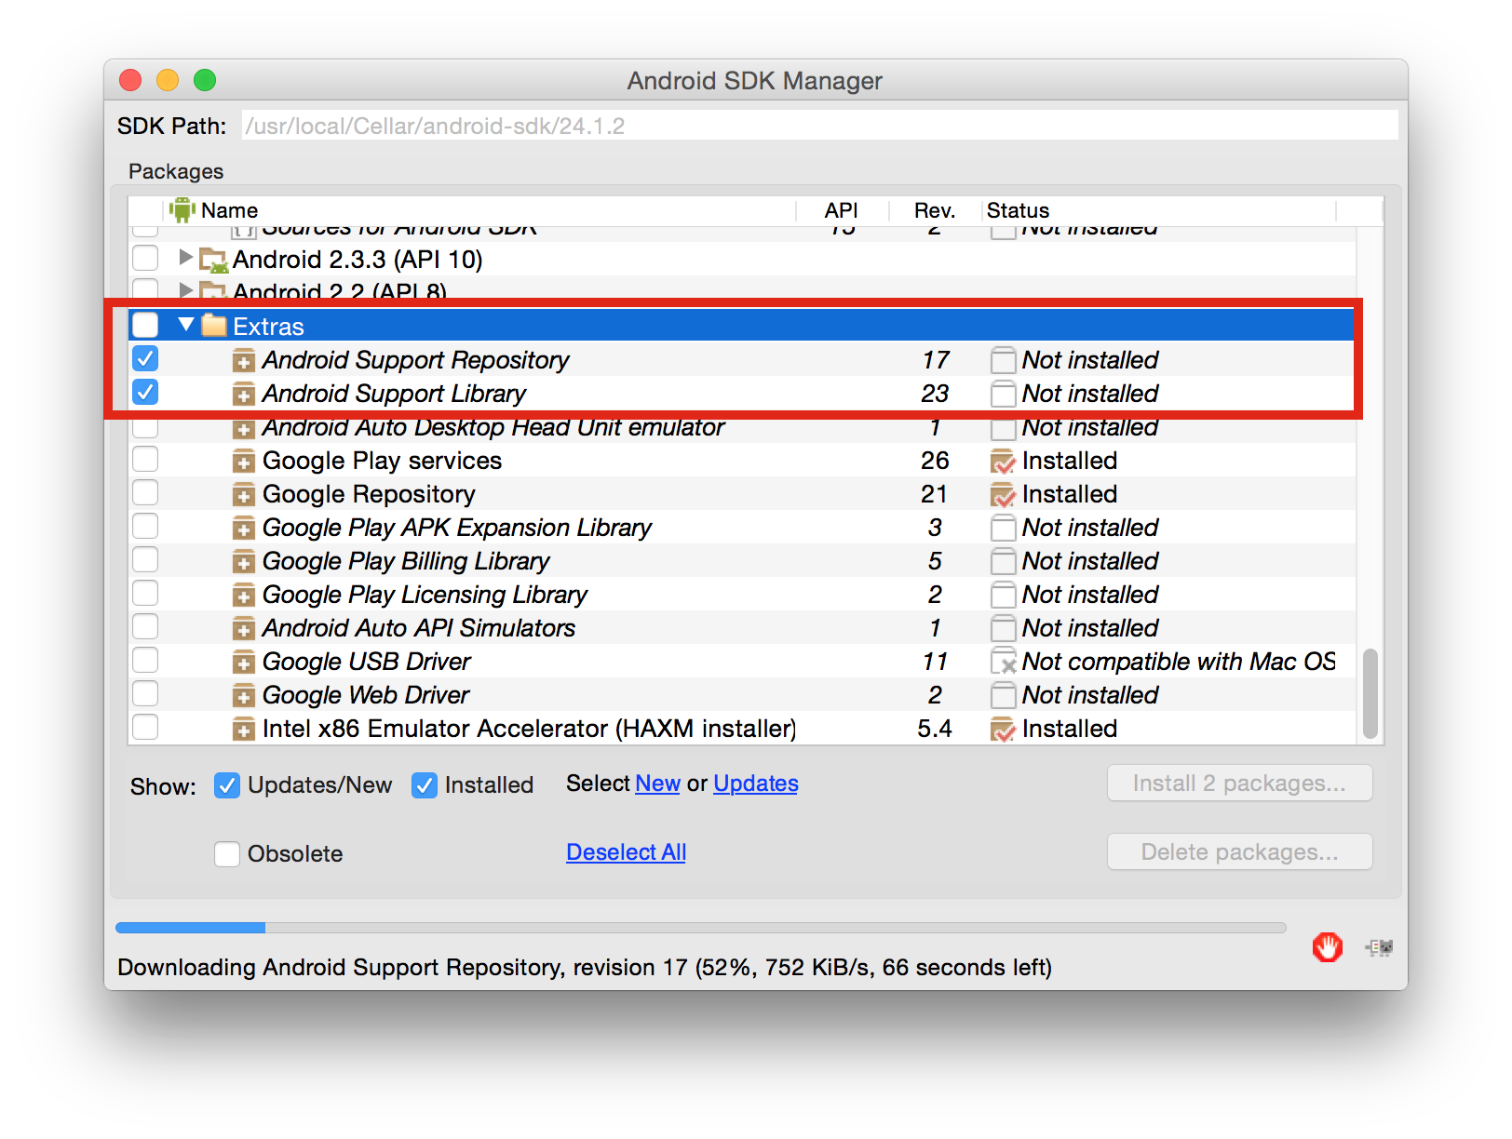Expand the Android 2.3.3 (API 10) group
The width and height of the screenshot is (1512, 1139).
click(185, 257)
